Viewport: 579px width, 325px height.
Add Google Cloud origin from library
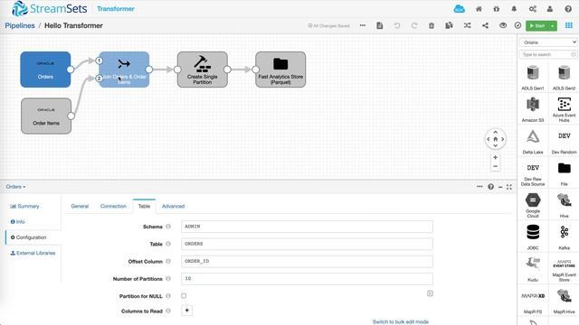(533, 206)
